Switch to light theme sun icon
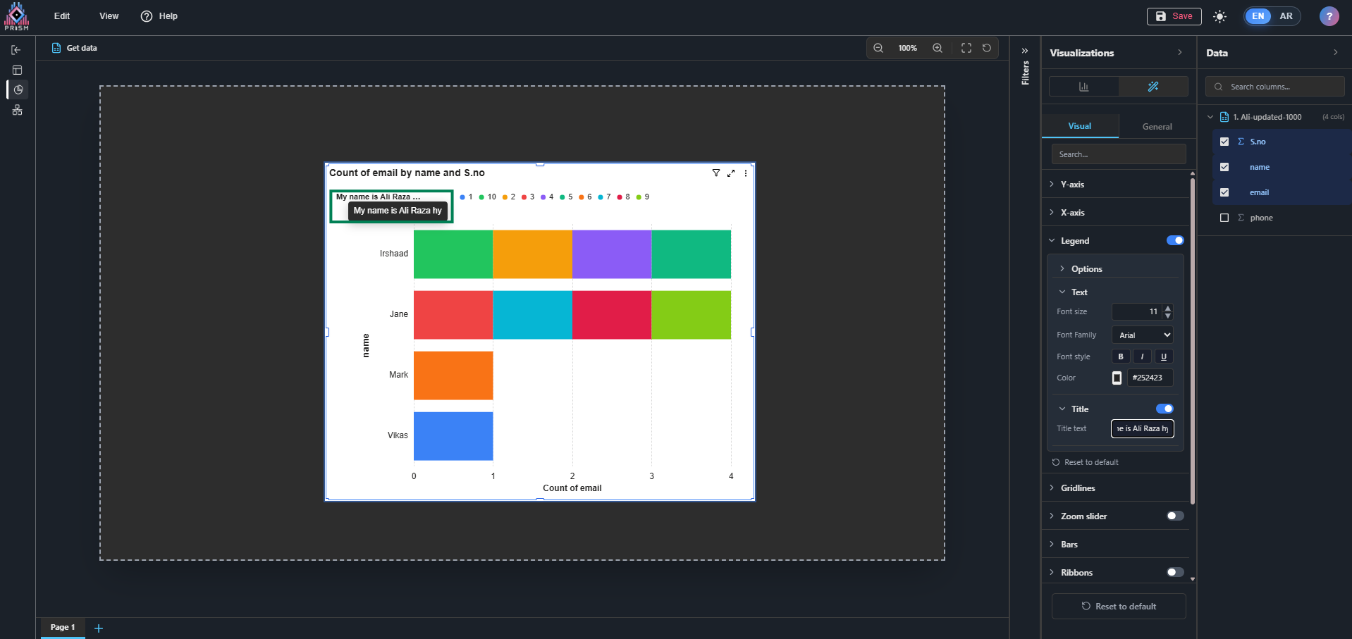1352x639 pixels. pos(1220,16)
